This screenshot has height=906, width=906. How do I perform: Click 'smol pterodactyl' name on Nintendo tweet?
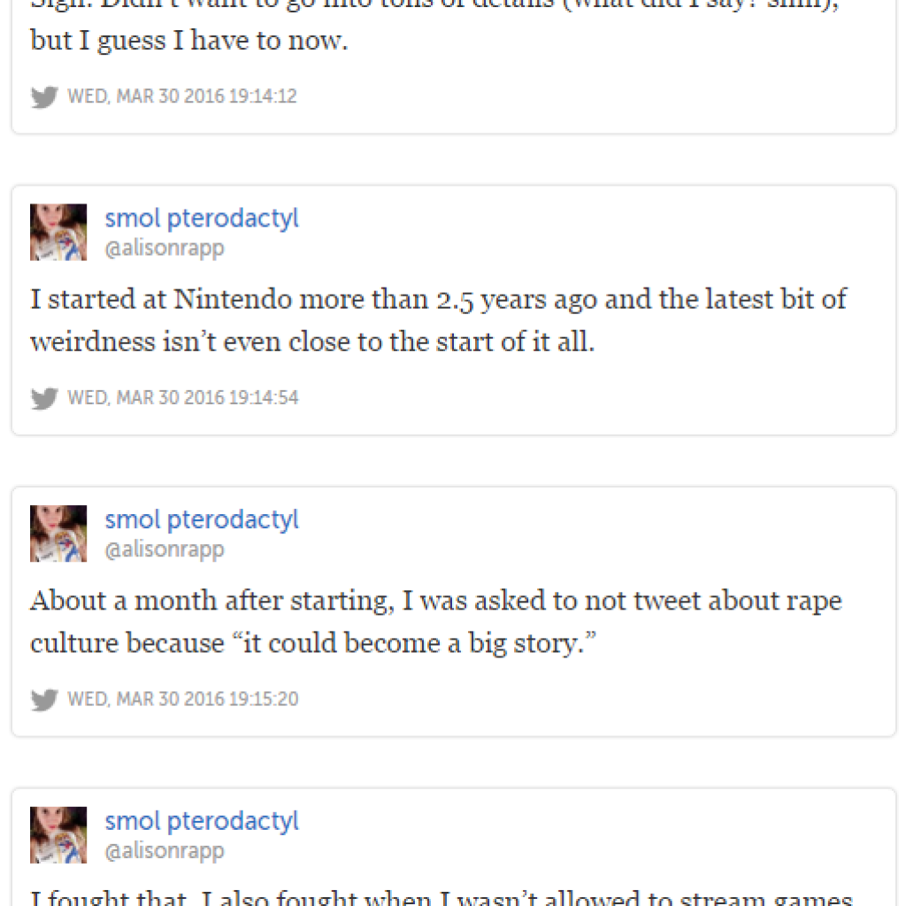[202, 218]
